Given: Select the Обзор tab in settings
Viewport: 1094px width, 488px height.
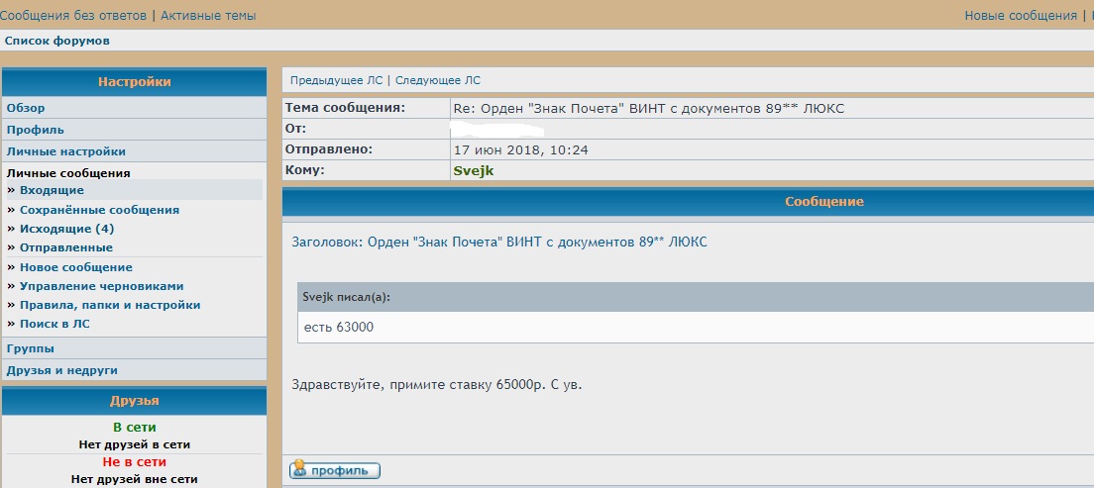Looking at the screenshot, I should [26, 108].
